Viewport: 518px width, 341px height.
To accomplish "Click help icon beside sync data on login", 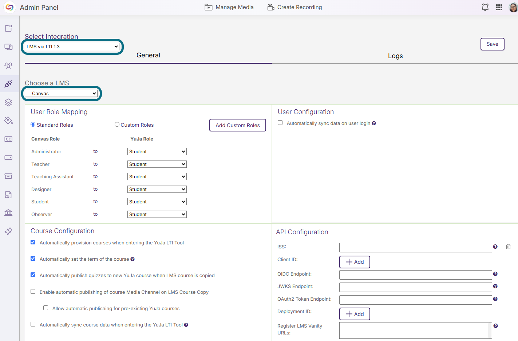I will point(374,123).
